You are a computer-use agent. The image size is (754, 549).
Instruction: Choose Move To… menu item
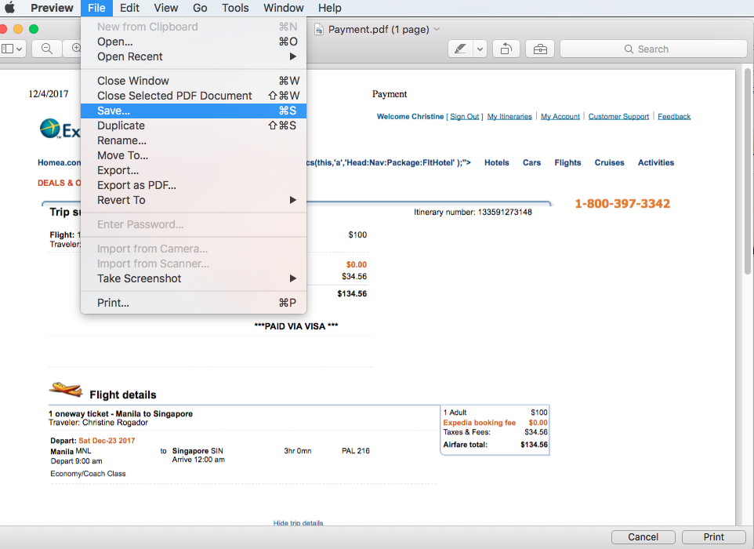(194, 155)
